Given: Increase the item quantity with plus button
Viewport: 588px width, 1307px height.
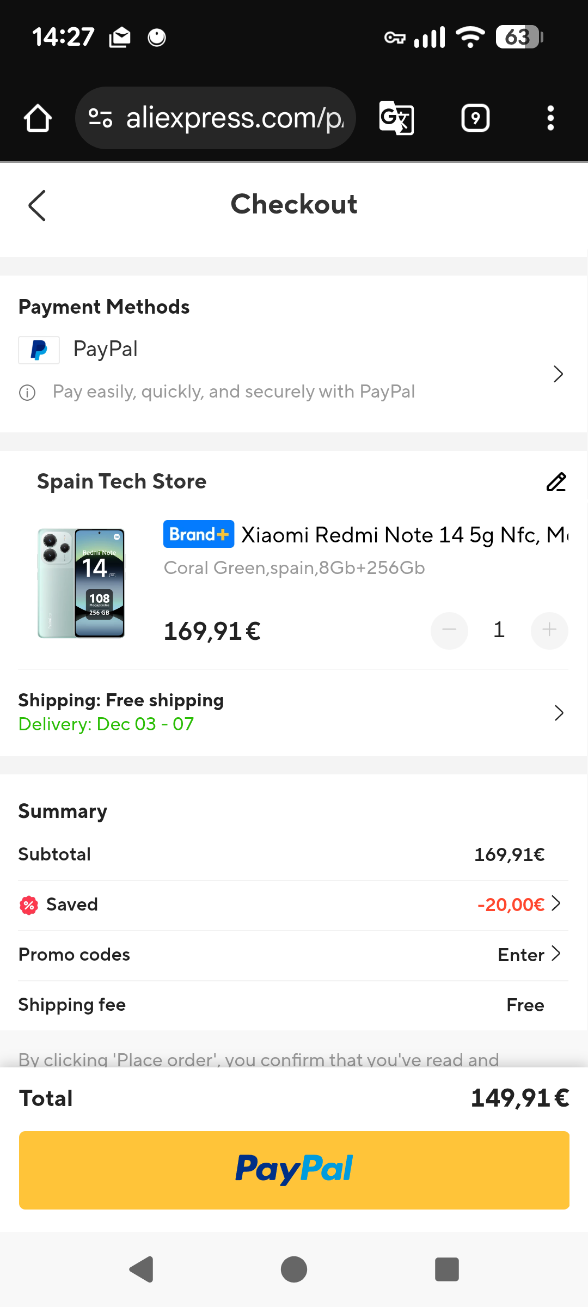Looking at the screenshot, I should [549, 631].
